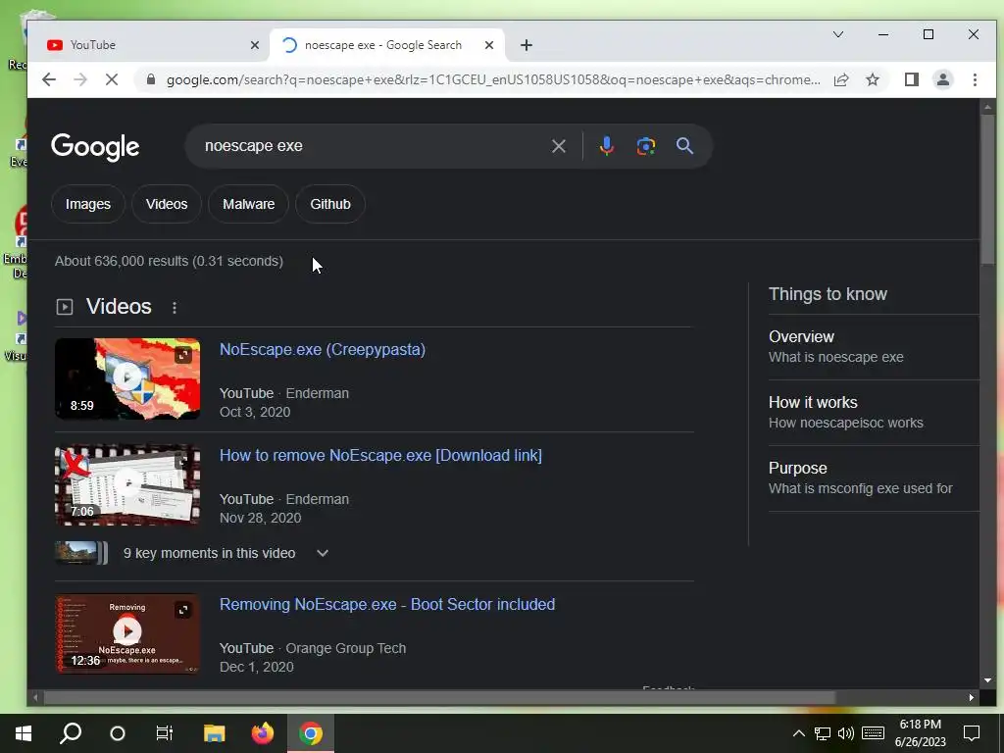Open Chrome side panel
Viewport: 1004px width, 753px height.
pyautogui.click(x=912, y=79)
